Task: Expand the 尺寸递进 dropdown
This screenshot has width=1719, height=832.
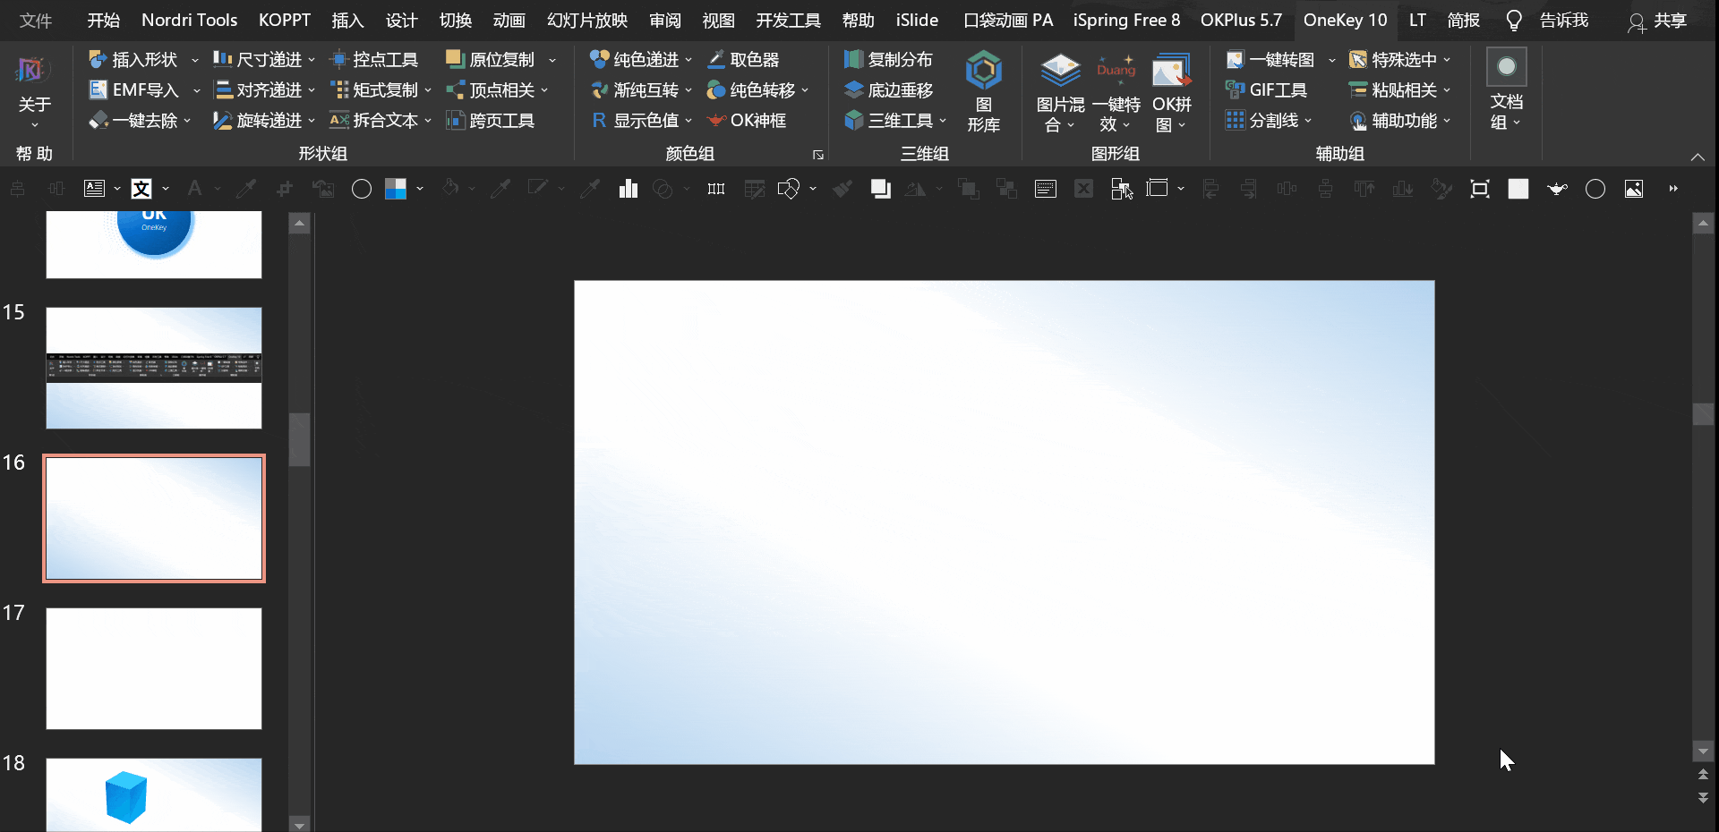Action: [312, 61]
